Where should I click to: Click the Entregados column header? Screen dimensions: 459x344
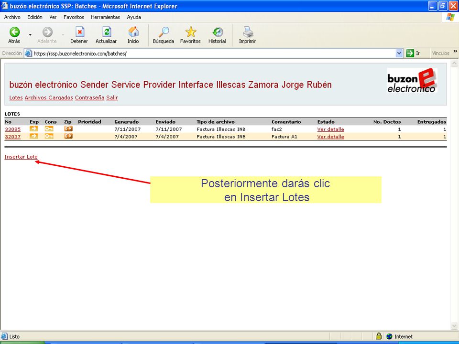pyautogui.click(x=432, y=122)
